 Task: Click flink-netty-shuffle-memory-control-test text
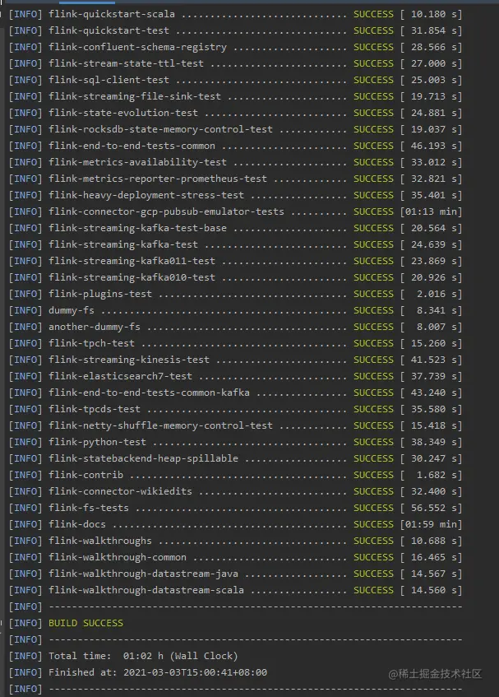160,425
